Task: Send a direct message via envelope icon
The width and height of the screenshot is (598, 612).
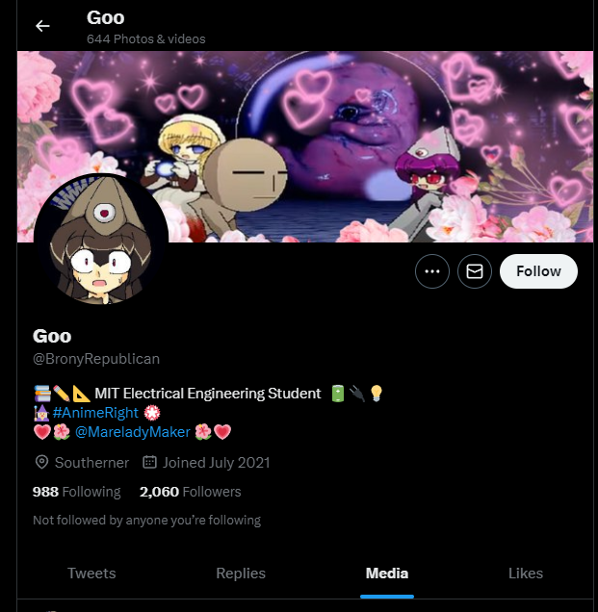Action: point(475,271)
